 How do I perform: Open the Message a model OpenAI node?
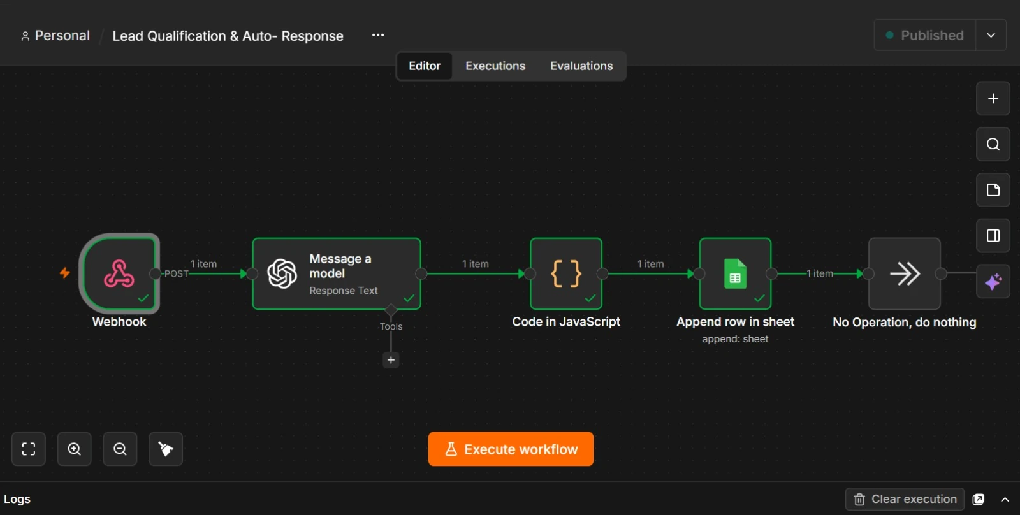point(337,273)
